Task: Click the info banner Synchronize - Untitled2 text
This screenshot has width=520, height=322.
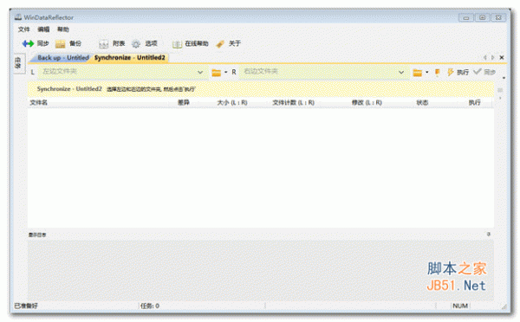Action: click(69, 89)
